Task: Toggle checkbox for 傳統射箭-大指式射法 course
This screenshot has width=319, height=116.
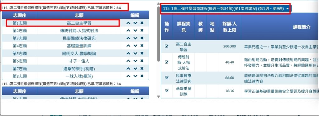Action: tap(167, 62)
